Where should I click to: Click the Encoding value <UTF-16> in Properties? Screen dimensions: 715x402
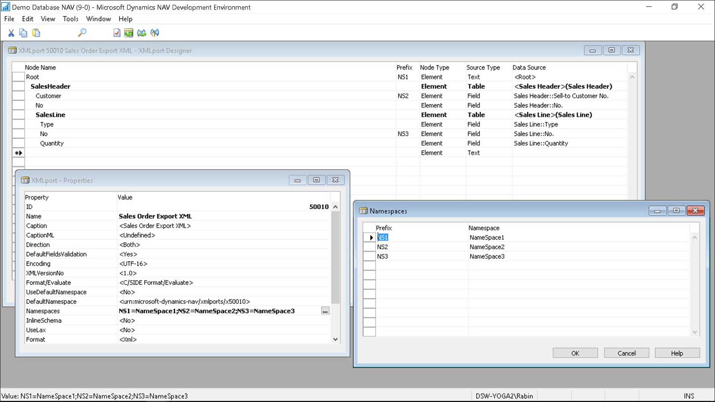133,263
